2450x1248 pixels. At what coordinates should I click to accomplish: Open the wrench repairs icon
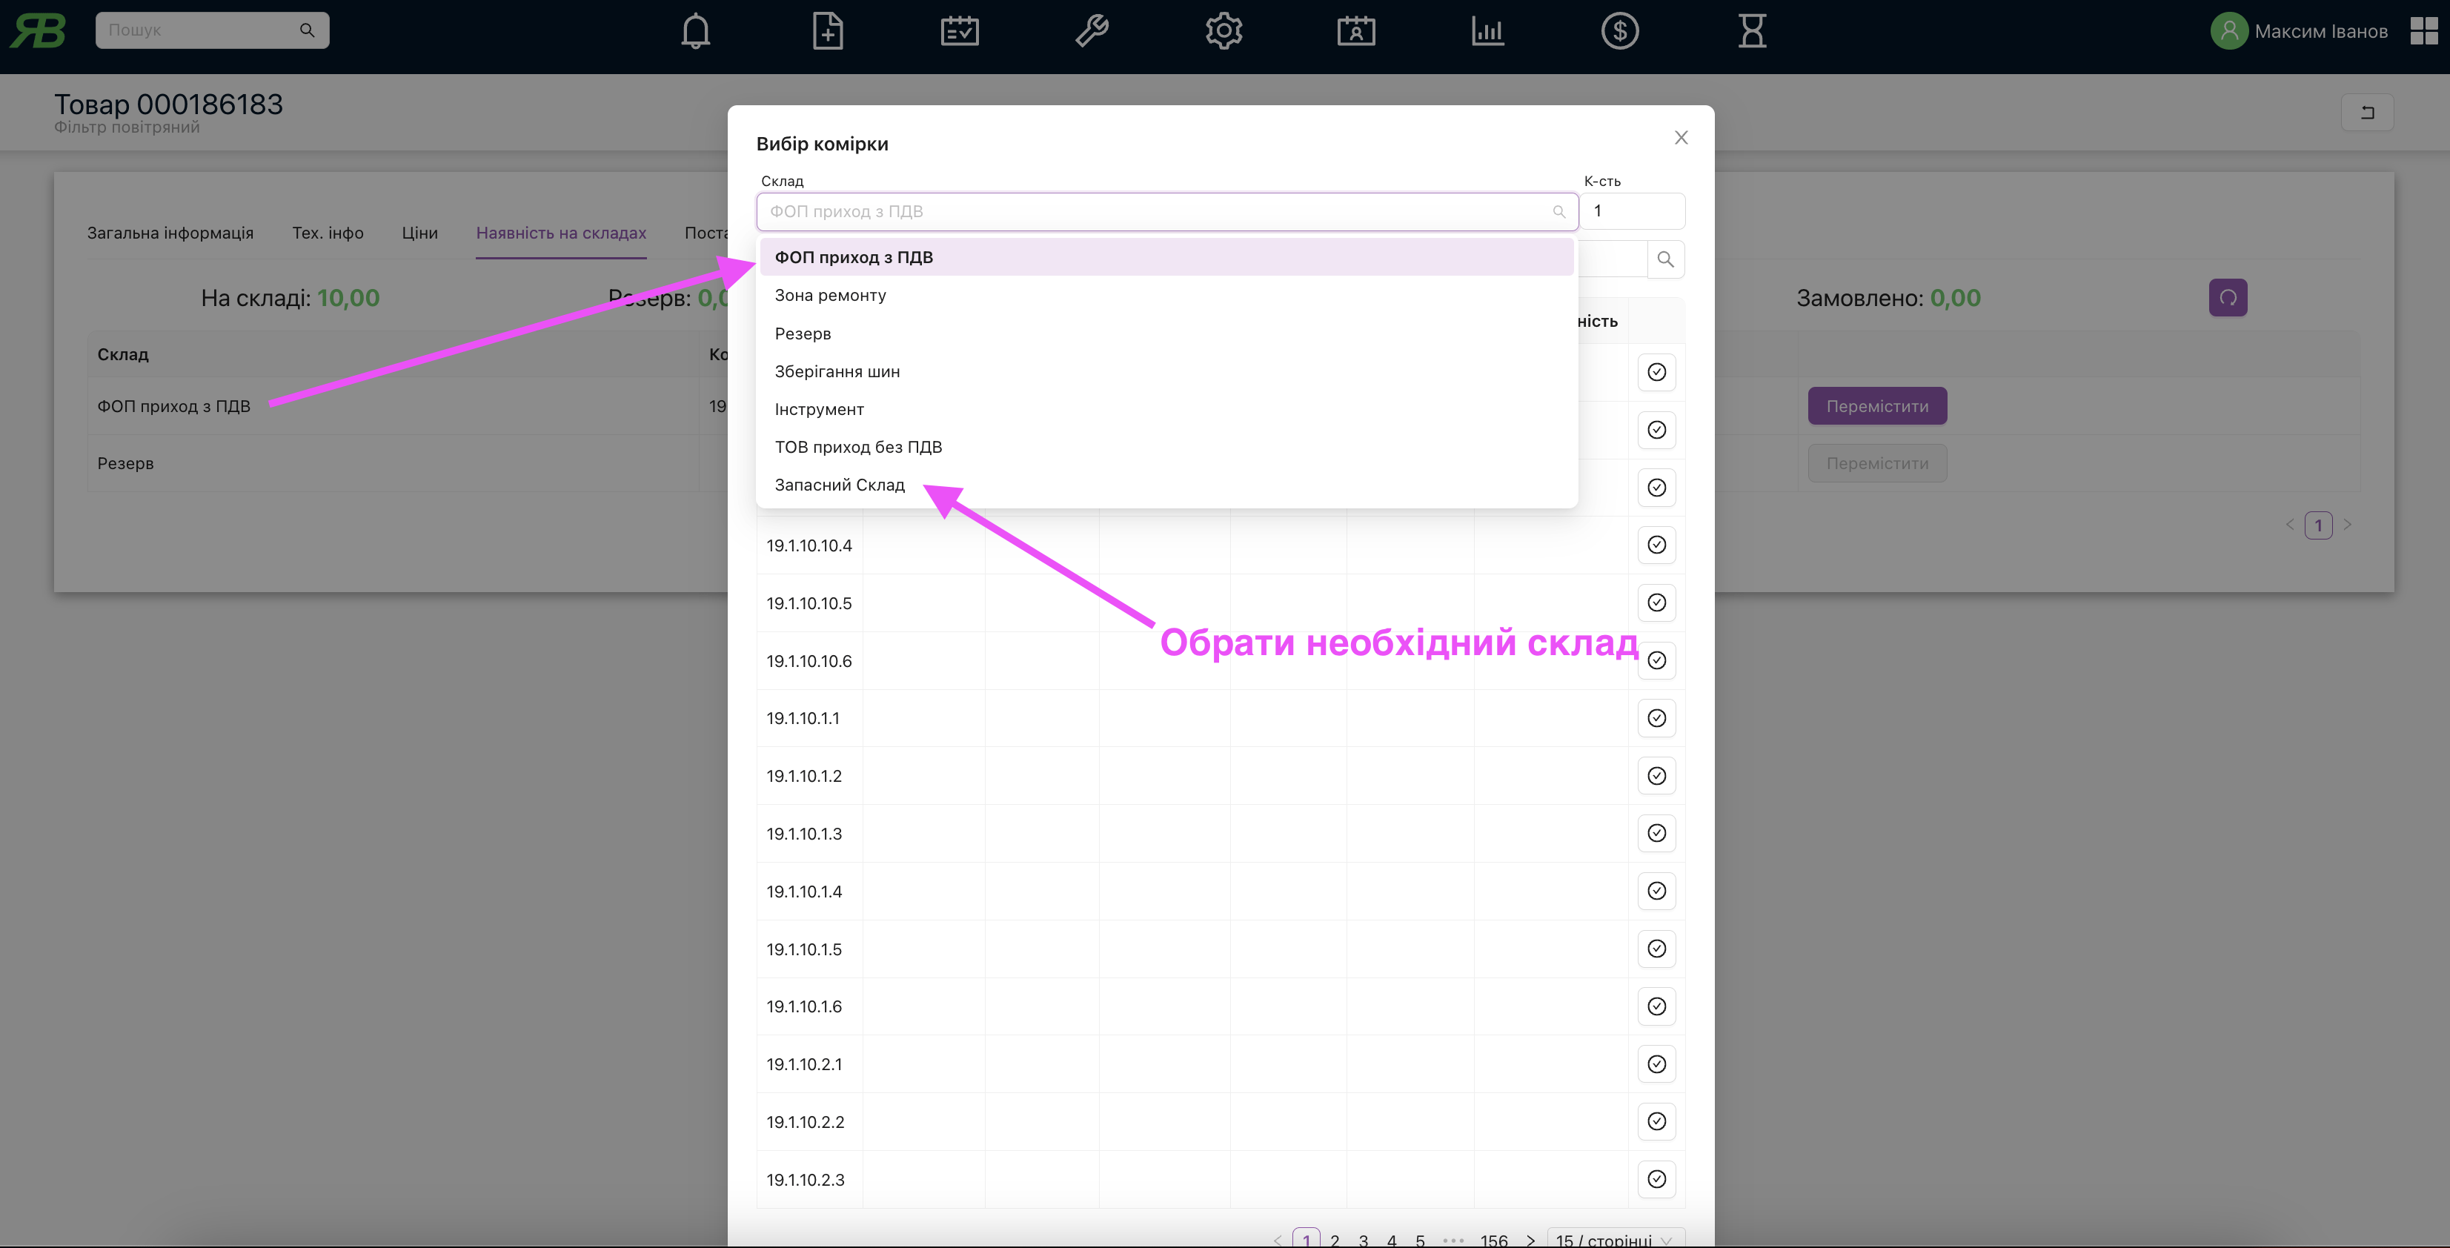coord(1092,31)
